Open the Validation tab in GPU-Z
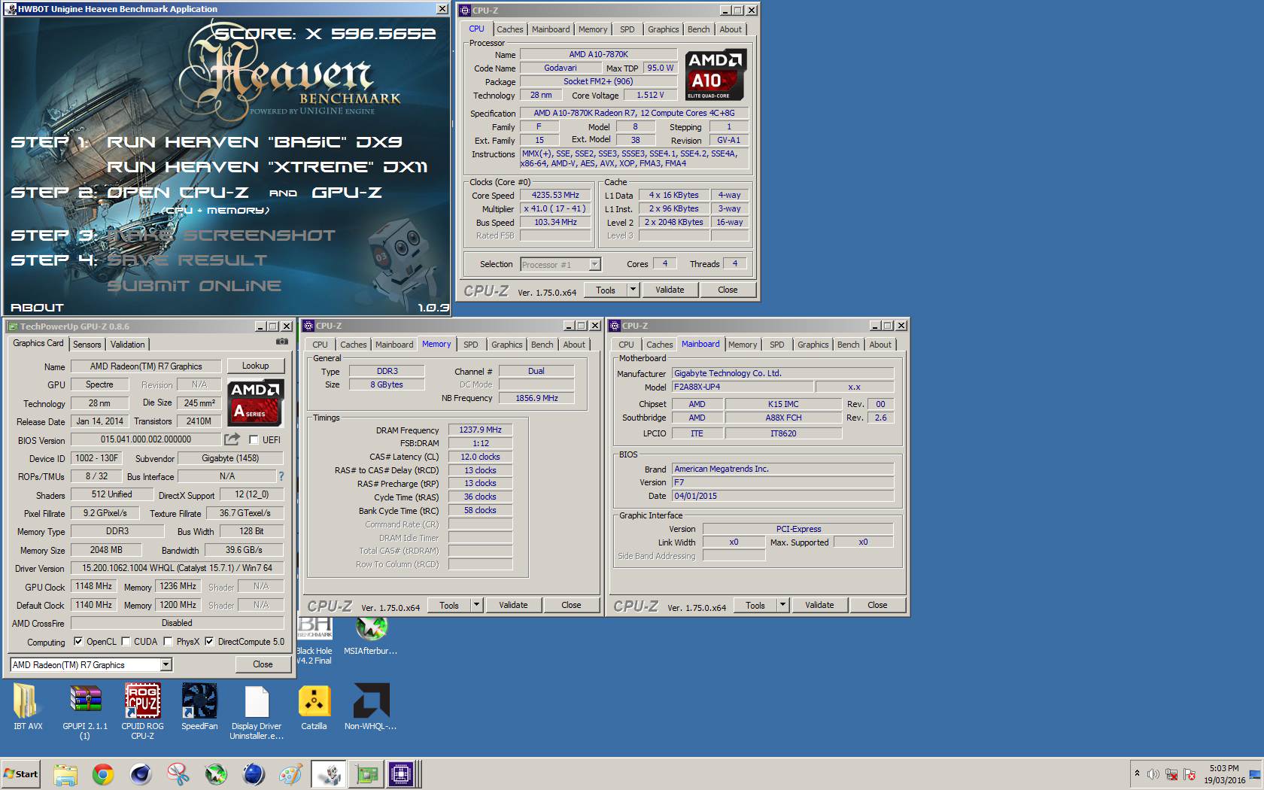The width and height of the screenshot is (1264, 790). pyautogui.click(x=127, y=344)
